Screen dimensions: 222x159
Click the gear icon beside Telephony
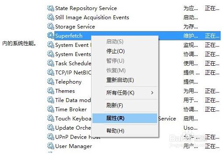pos(51,82)
